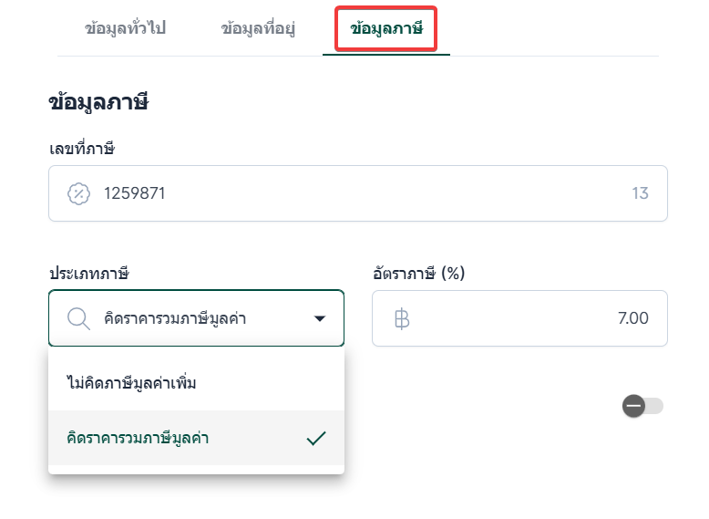Collapse the ประเภทภาษี dropdown arrow

point(320,318)
